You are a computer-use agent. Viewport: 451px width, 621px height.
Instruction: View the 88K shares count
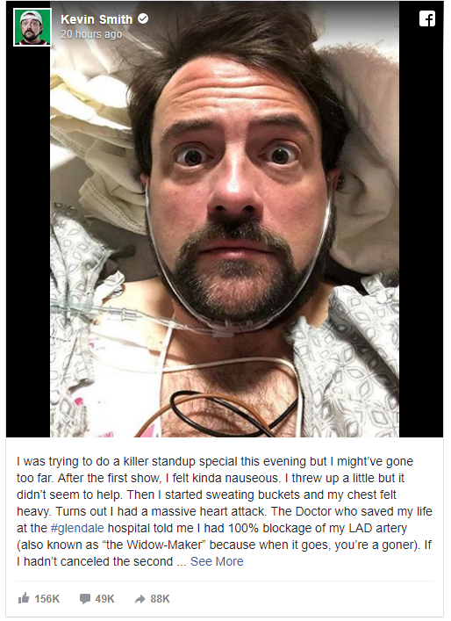click(x=161, y=598)
